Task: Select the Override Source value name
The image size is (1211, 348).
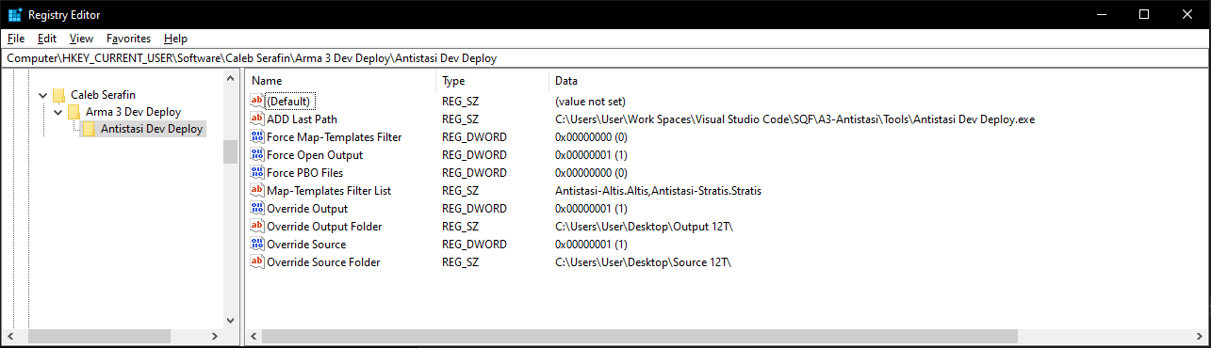Action: 306,244
